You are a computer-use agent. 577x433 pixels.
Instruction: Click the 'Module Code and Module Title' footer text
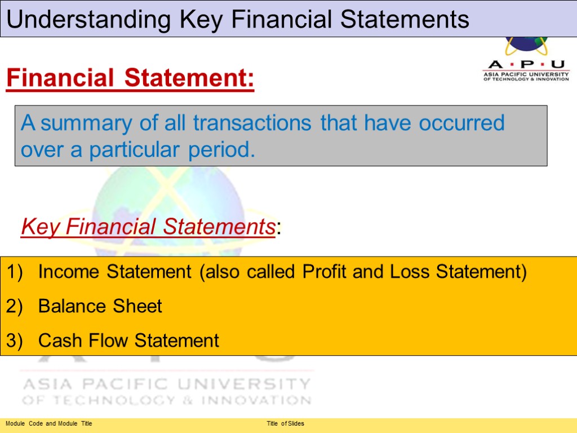49,423
